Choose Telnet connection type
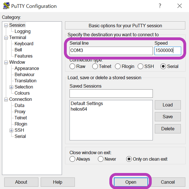Viewport: 189px width, 189px height. (95, 66)
